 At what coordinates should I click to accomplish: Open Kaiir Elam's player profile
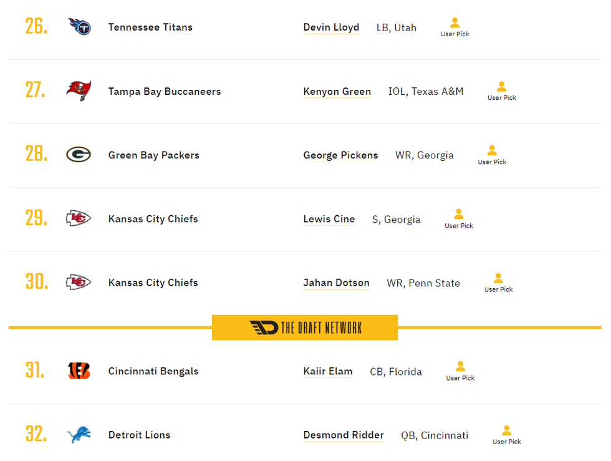pos(328,371)
